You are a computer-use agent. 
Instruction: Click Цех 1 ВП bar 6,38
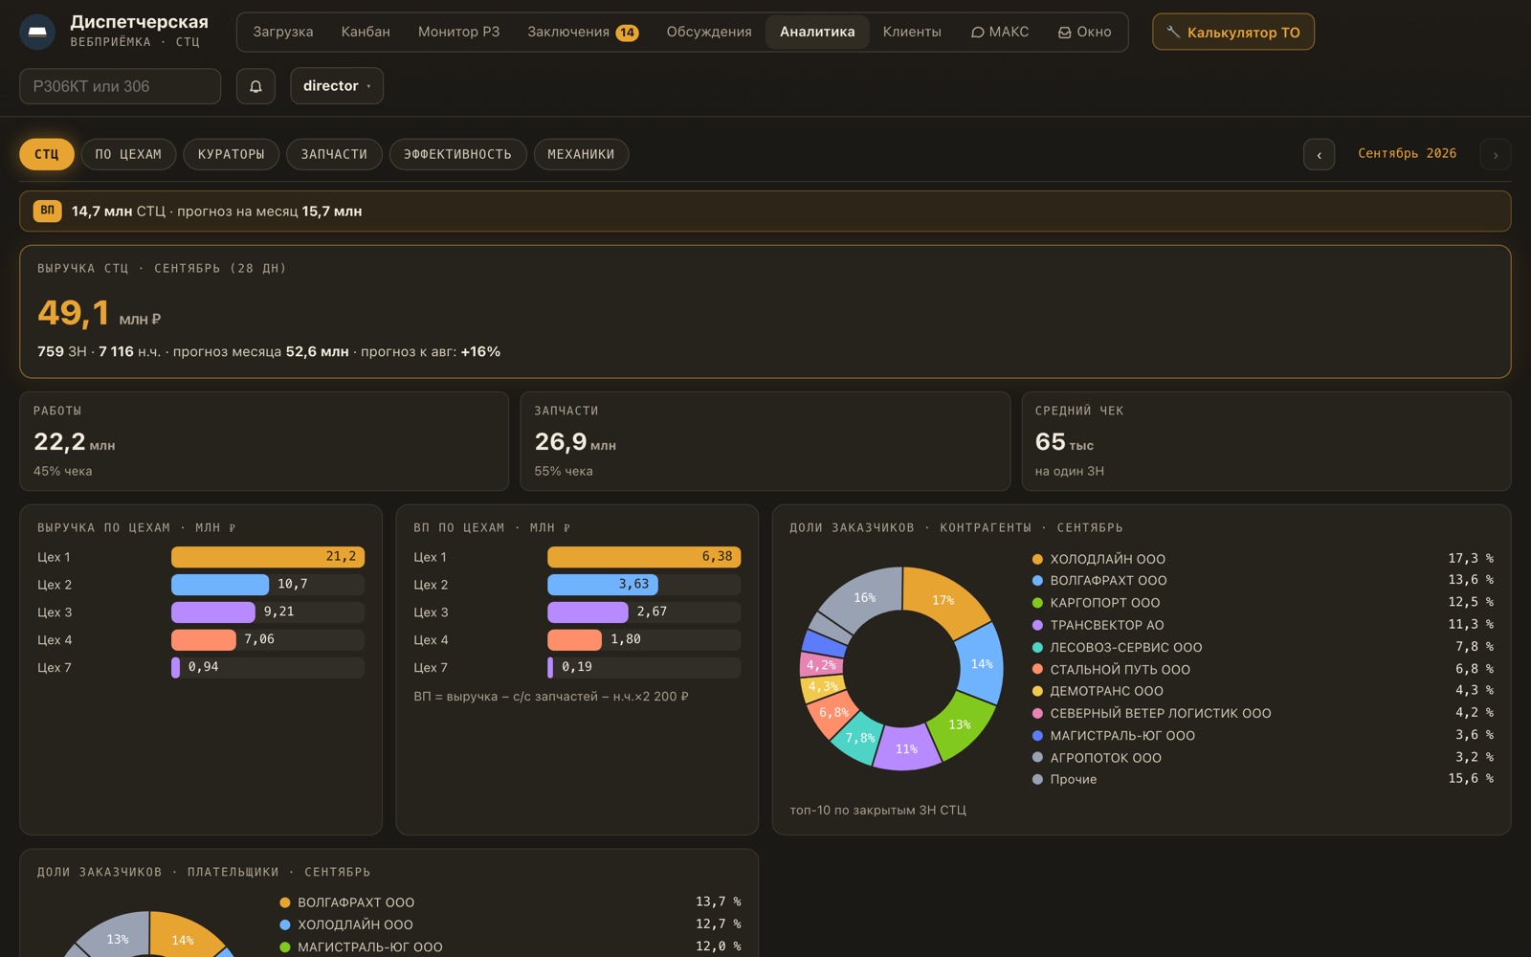pos(644,557)
